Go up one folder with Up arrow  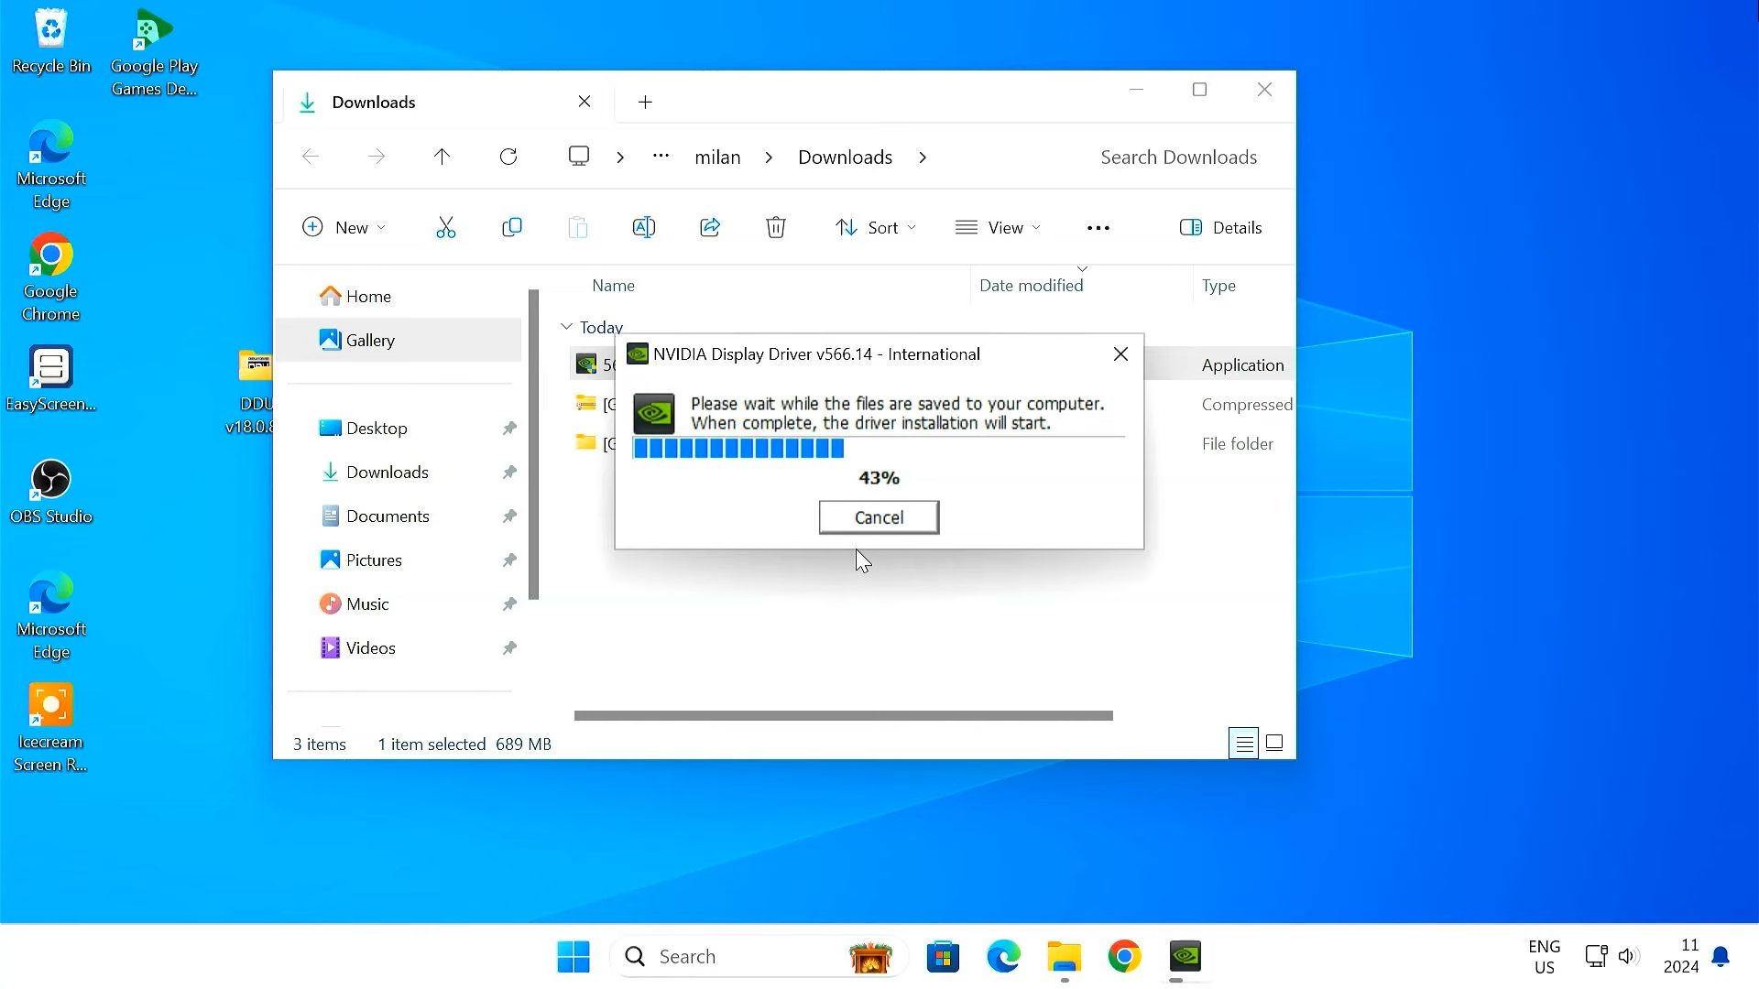pos(442,157)
